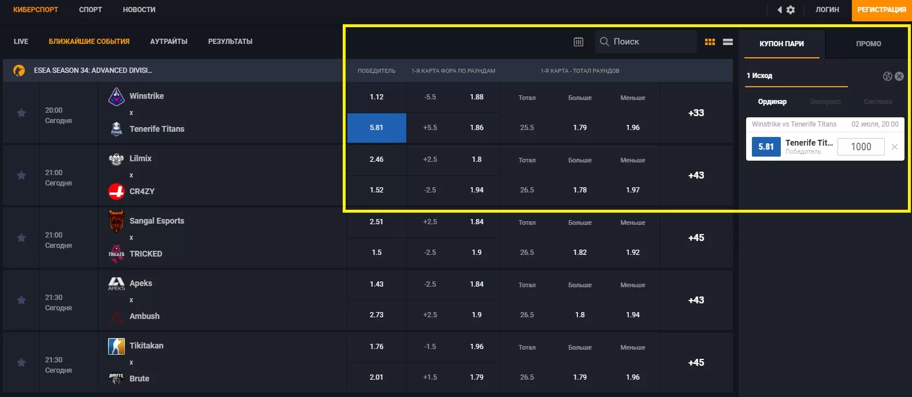Screen dimensions: 912x397
Task: Switch to the Промо tab
Action: pos(868,44)
